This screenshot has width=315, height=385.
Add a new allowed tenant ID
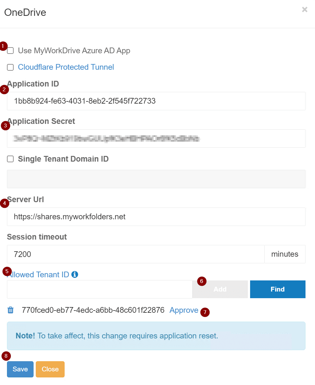pyautogui.click(x=220, y=289)
